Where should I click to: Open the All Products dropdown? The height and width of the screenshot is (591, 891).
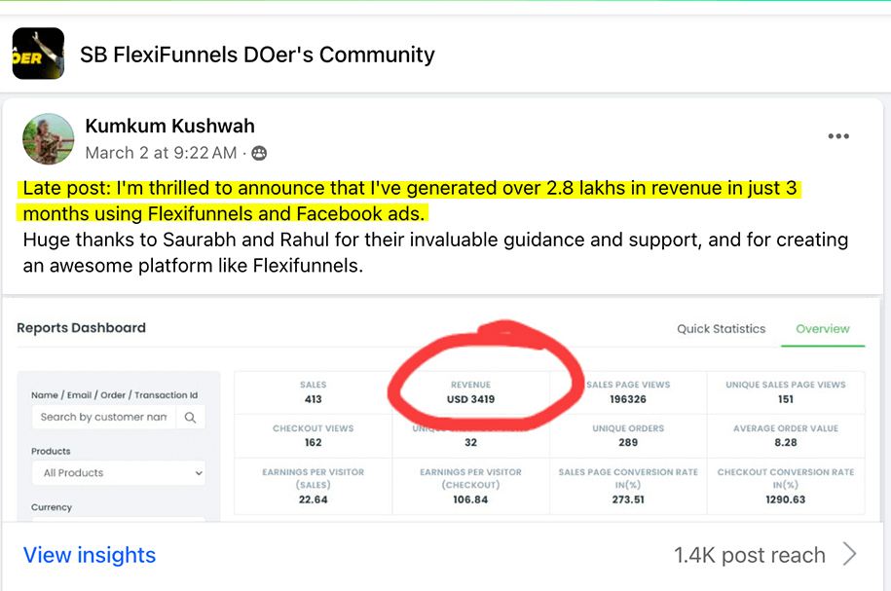(x=117, y=473)
